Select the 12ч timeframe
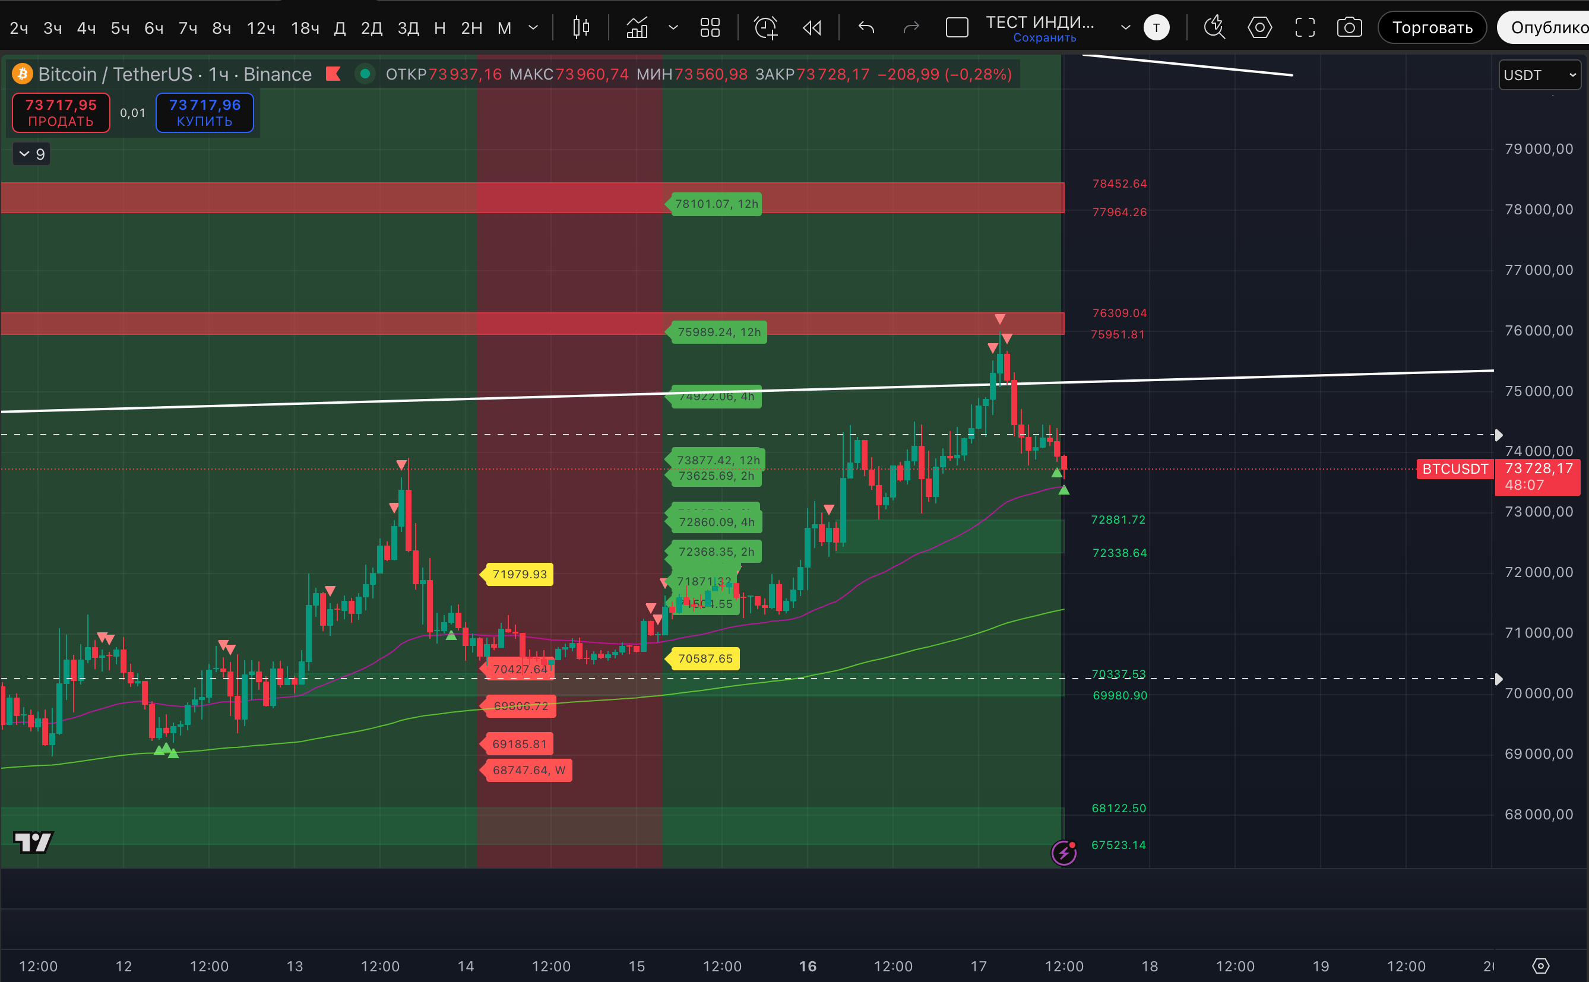This screenshot has height=982, width=1589. [x=261, y=28]
